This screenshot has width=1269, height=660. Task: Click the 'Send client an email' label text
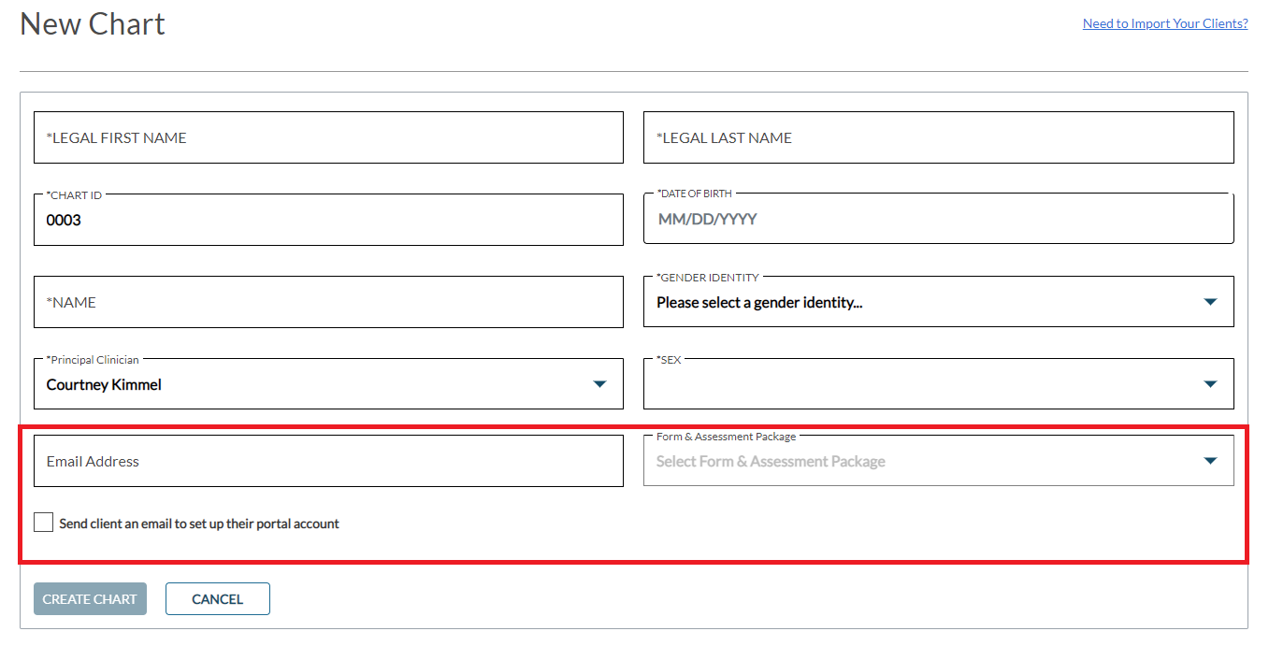coord(198,524)
